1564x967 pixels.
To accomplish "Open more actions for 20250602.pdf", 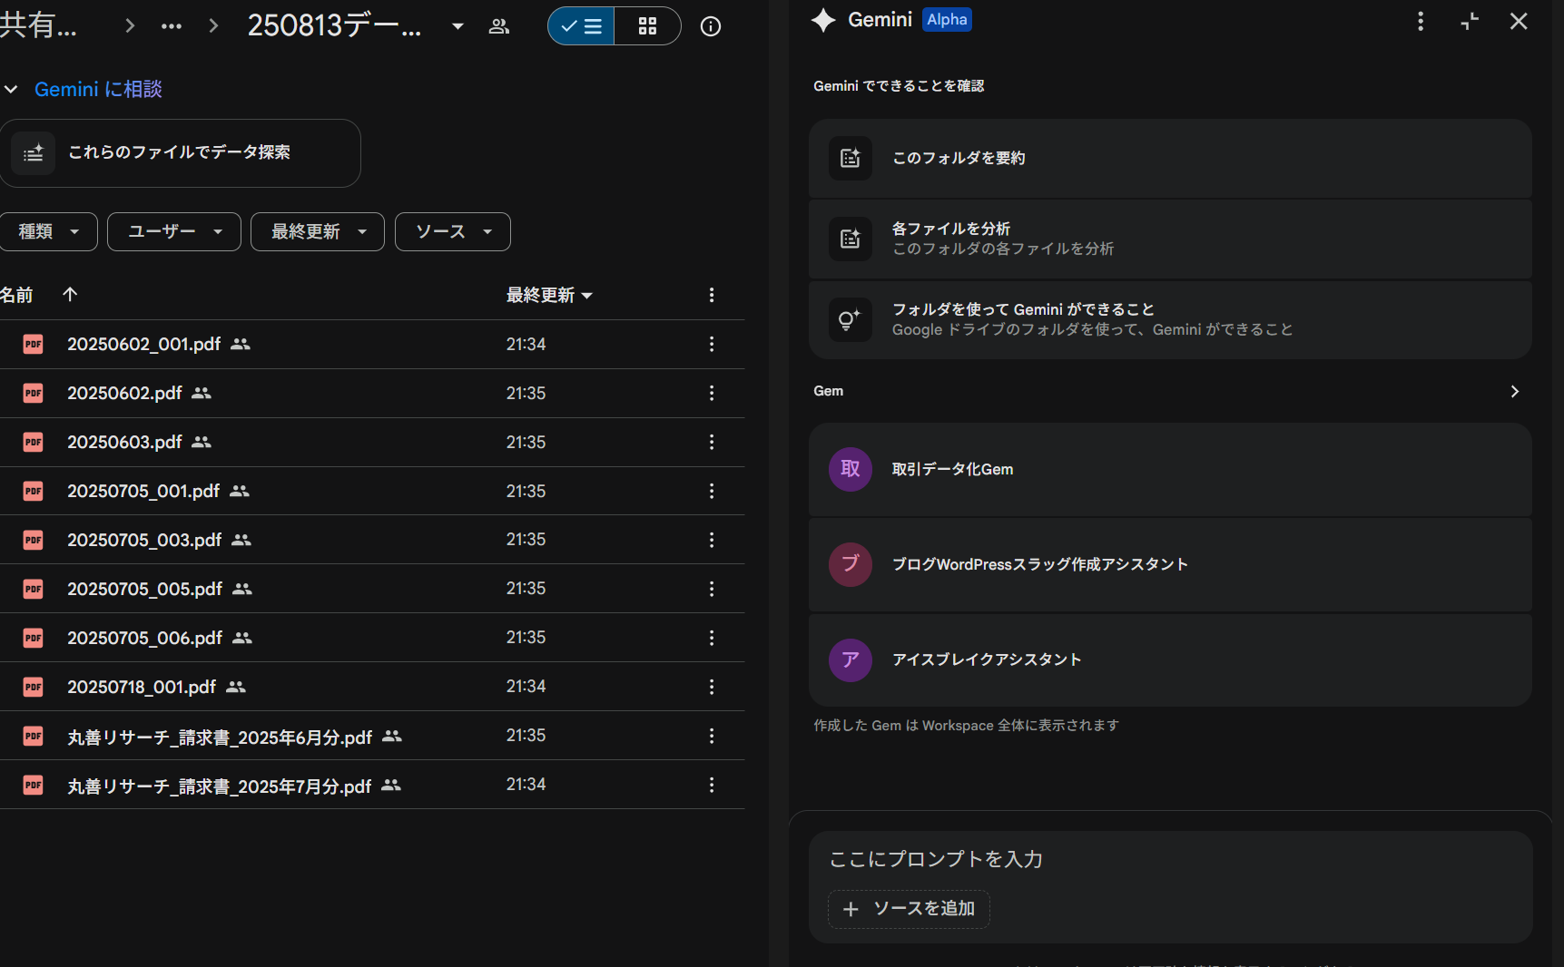I will click(x=712, y=393).
